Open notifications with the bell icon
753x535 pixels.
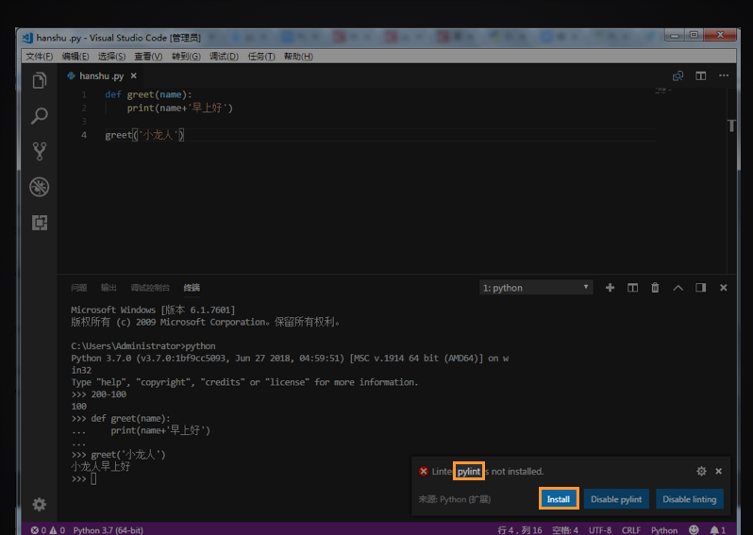coord(717,530)
